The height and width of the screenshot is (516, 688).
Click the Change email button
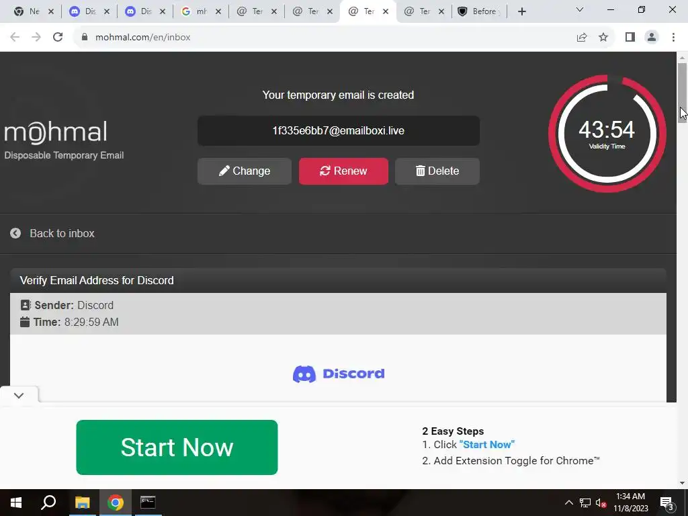pyautogui.click(x=245, y=171)
